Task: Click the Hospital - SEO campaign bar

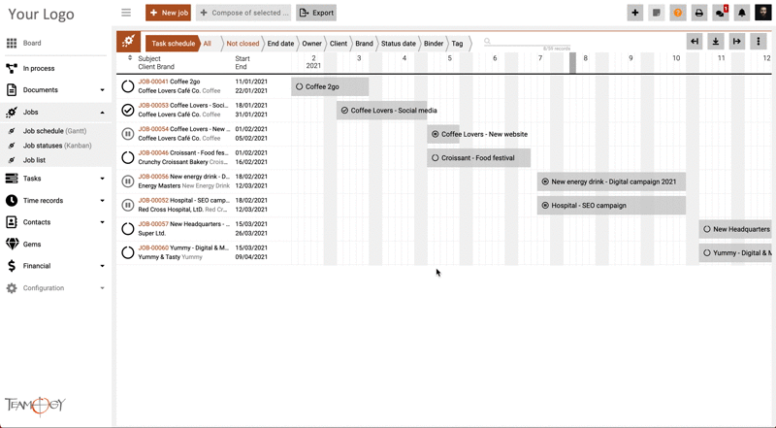Action: pos(611,206)
